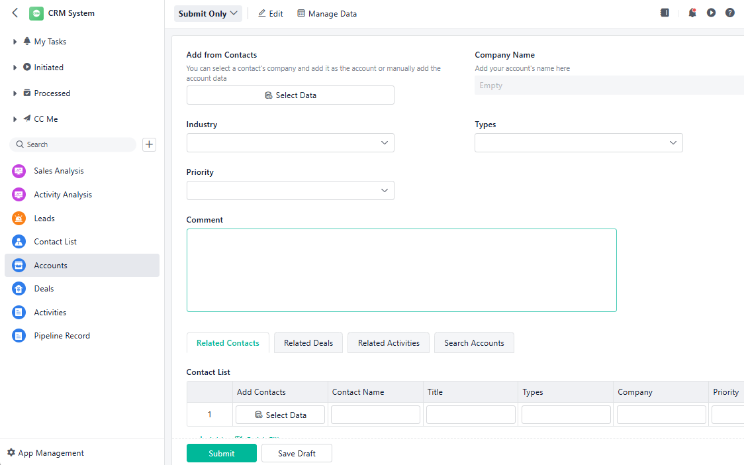Open the Industry dropdown

(x=291, y=142)
